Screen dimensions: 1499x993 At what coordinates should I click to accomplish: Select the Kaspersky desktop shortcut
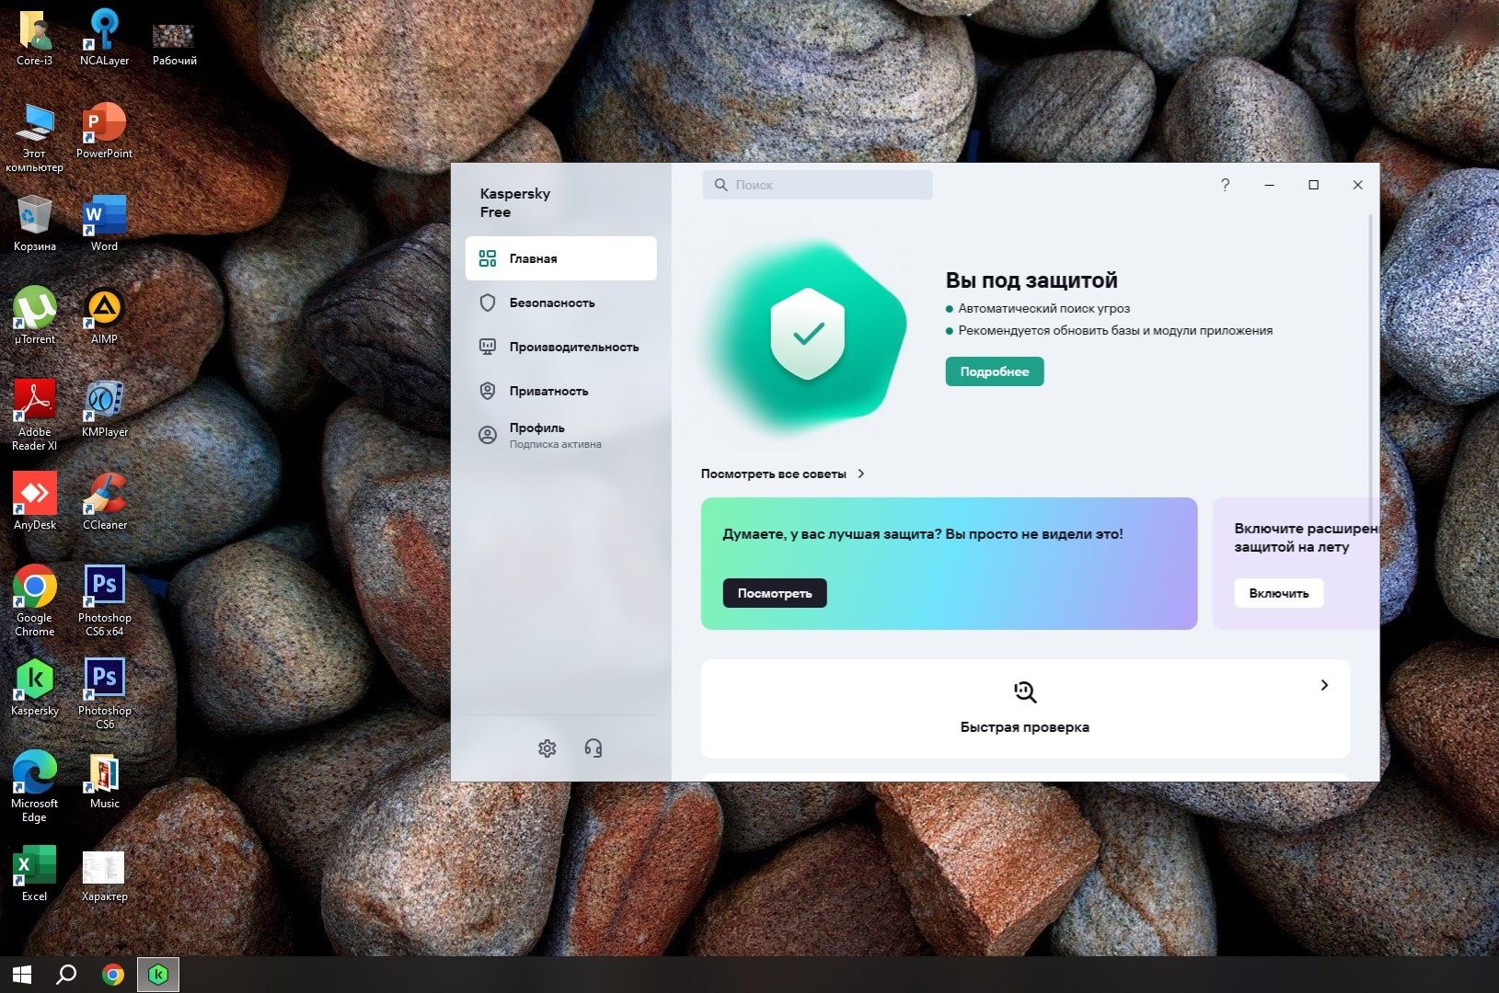coord(35,688)
